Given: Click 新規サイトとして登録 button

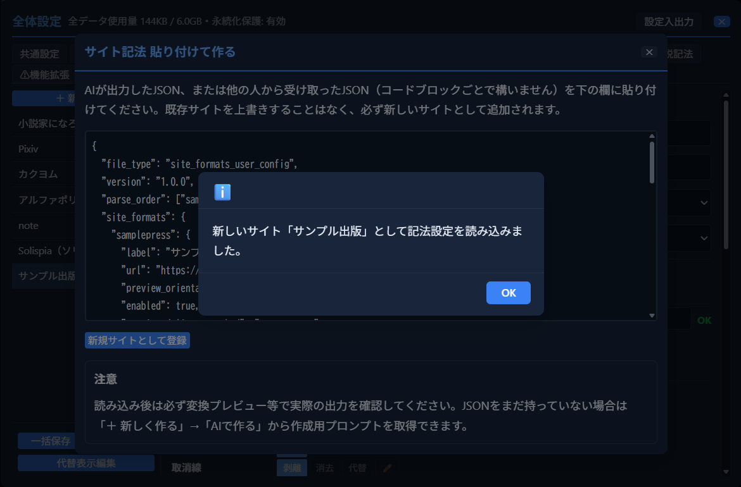Looking at the screenshot, I should pos(137,340).
